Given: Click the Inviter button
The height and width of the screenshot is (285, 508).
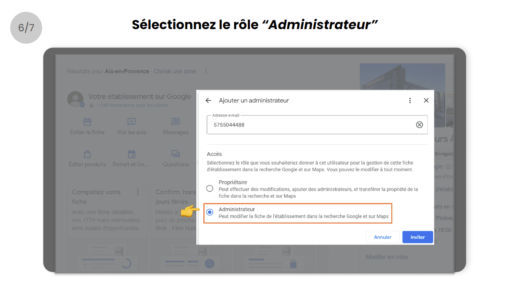Looking at the screenshot, I should click(417, 237).
